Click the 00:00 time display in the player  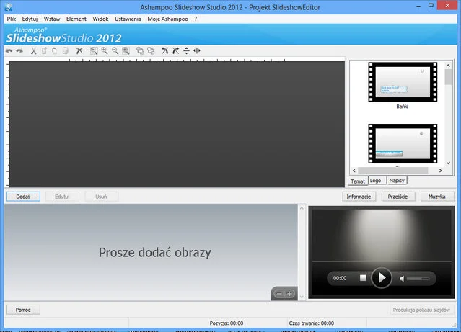[x=340, y=278]
